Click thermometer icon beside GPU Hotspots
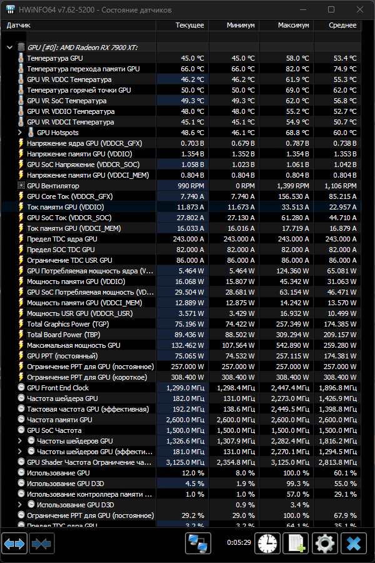The width and height of the screenshot is (375, 563). (31, 133)
